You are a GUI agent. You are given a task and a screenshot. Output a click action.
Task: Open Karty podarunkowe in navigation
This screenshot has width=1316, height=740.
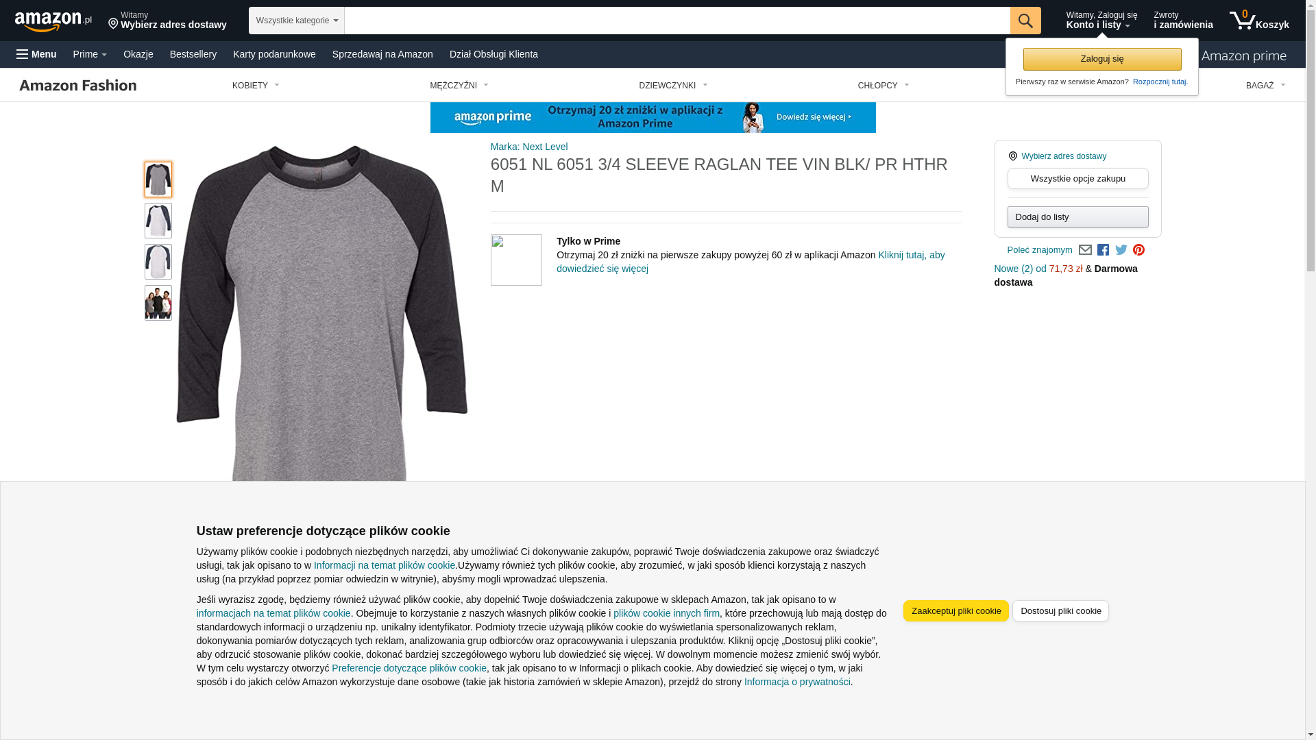[x=274, y=54]
